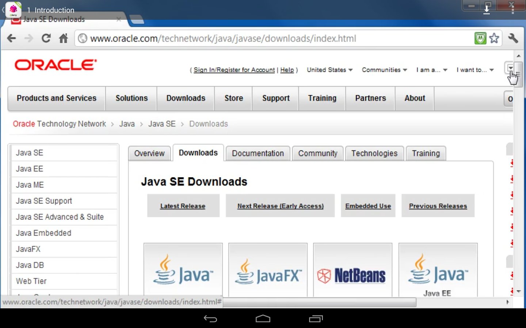Select Java DB in the sidebar
Viewport: 526px width, 328px height.
(64, 265)
